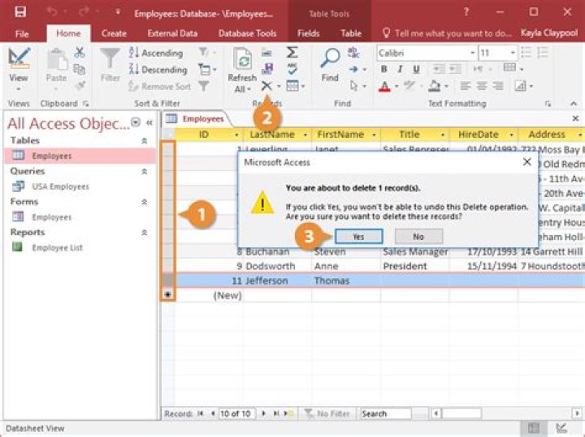
Task: Click the Delete X icon in Records
Action: (x=266, y=86)
